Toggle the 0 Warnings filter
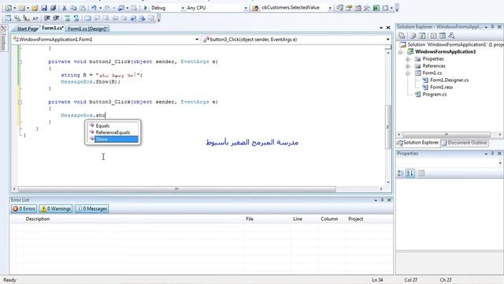This screenshot has height=284, width=504. click(56, 208)
